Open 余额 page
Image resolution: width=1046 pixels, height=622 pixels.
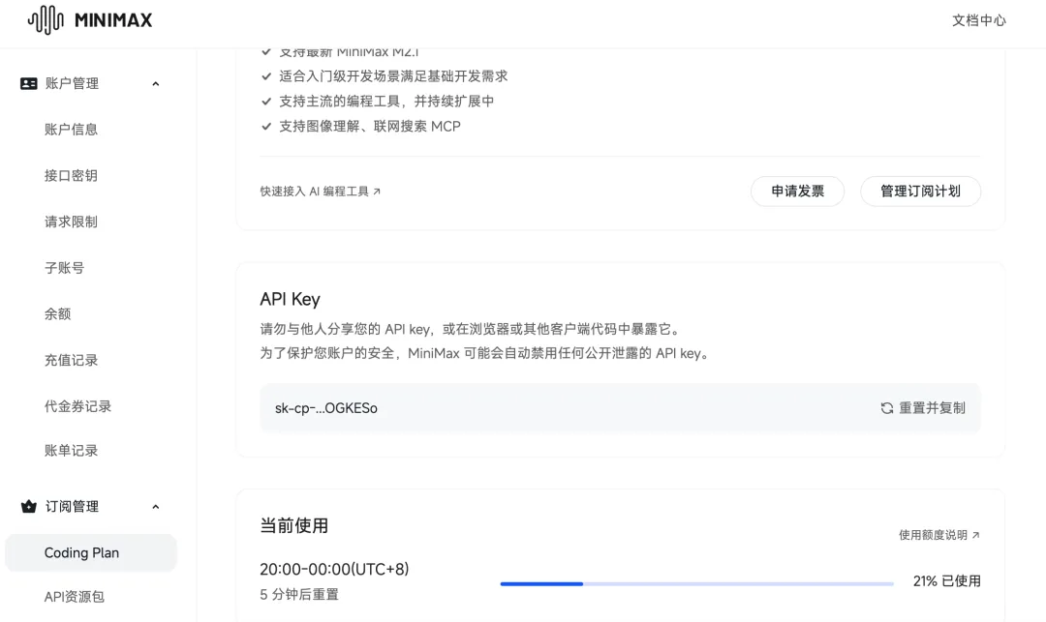(x=58, y=313)
